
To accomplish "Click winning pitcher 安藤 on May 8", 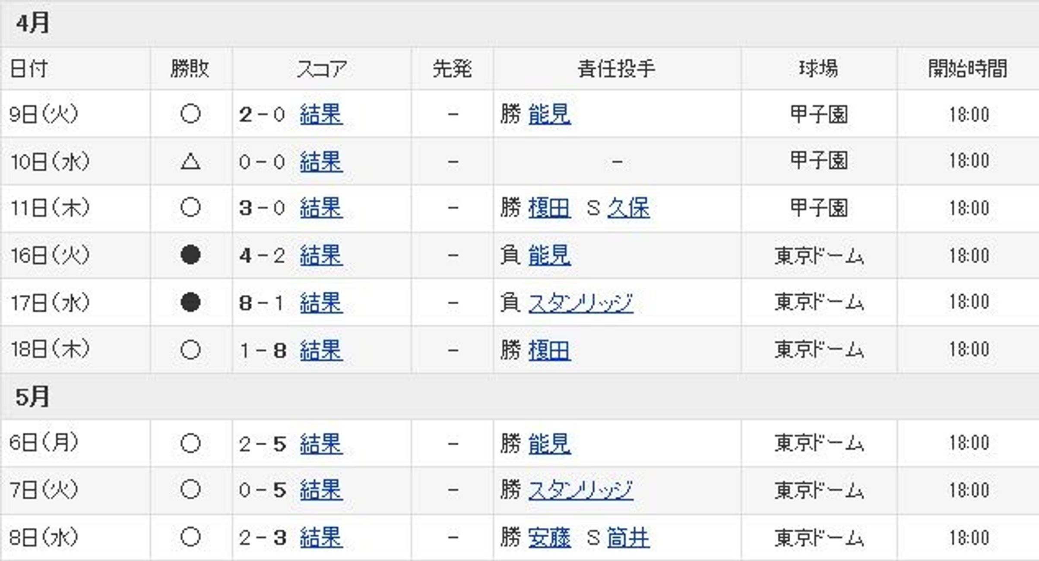I will (x=549, y=538).
